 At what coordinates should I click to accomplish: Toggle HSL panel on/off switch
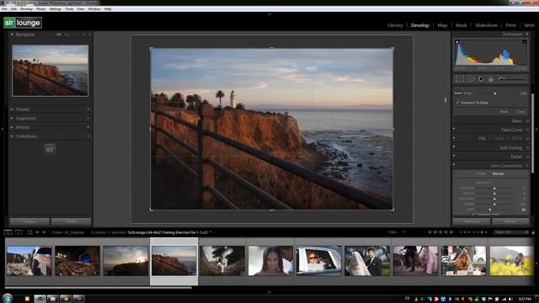point(454,138)
